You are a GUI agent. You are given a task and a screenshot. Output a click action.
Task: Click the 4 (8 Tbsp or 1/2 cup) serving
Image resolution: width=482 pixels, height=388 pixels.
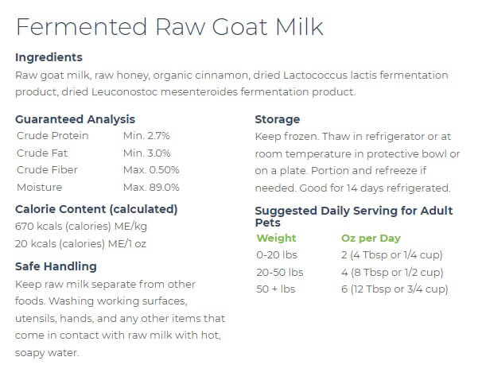[392, 272]
